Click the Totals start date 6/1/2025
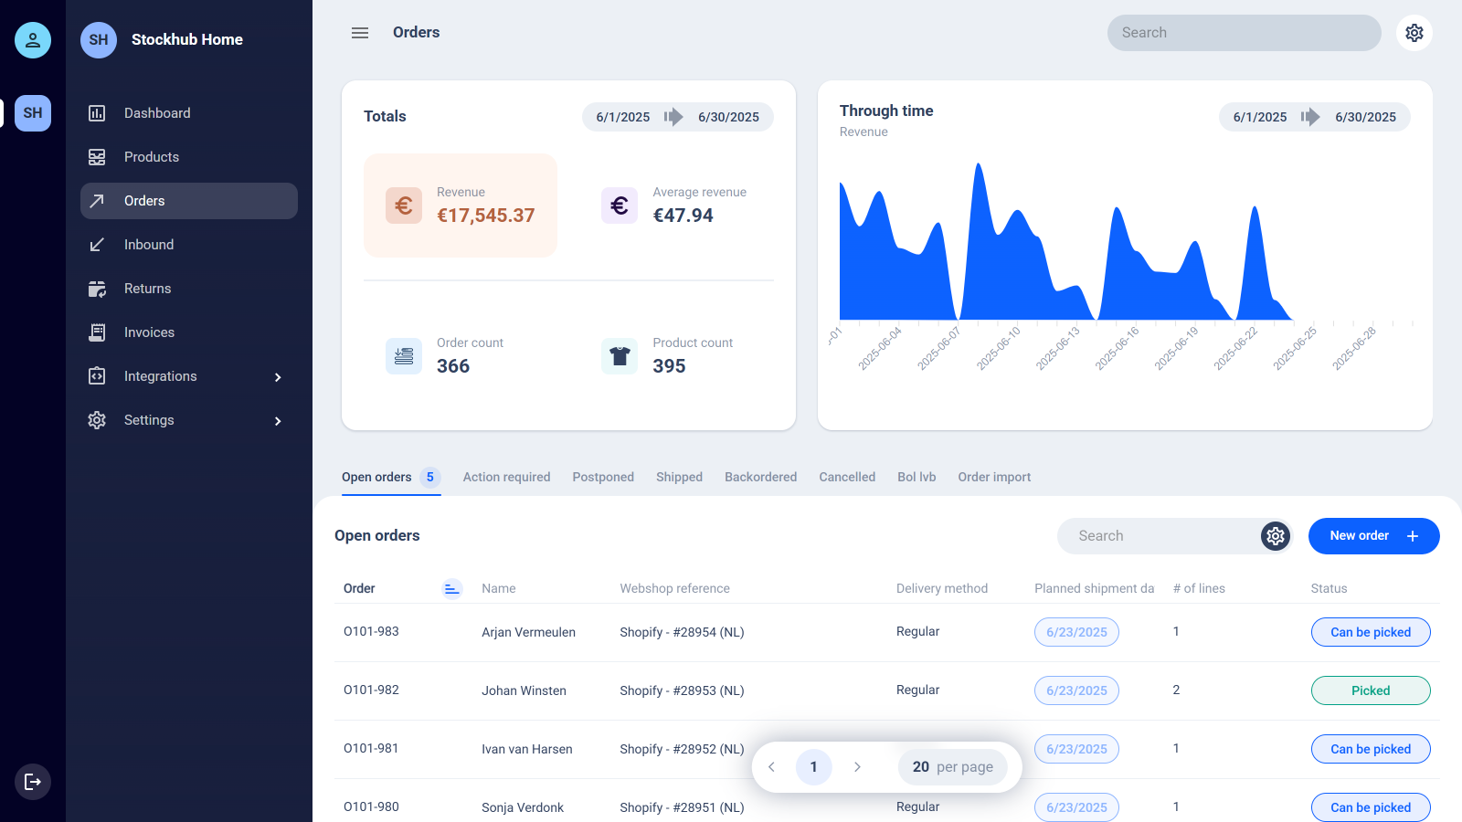 point(622,117)
